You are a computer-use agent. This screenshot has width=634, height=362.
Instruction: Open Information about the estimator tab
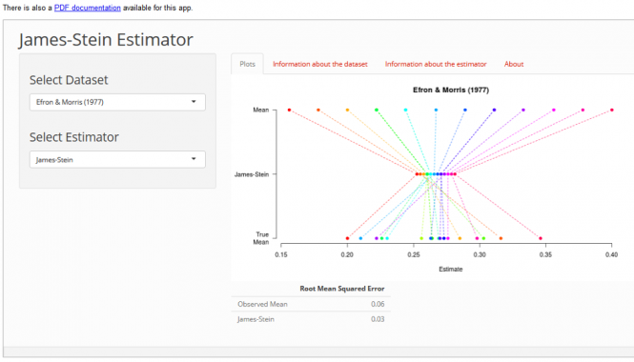pyautogui.click(x=436, y=64)
